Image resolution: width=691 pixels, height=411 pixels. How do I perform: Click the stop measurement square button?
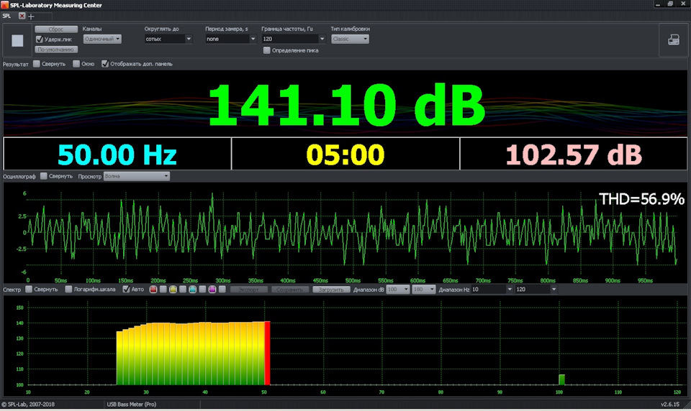(x=17, y=41)
